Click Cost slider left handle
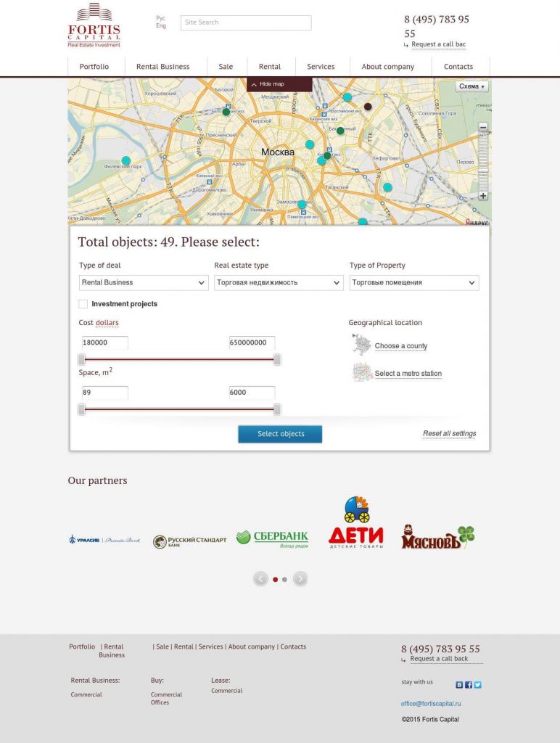The height and width of the screenshot is (743, 560). (81, 359)
